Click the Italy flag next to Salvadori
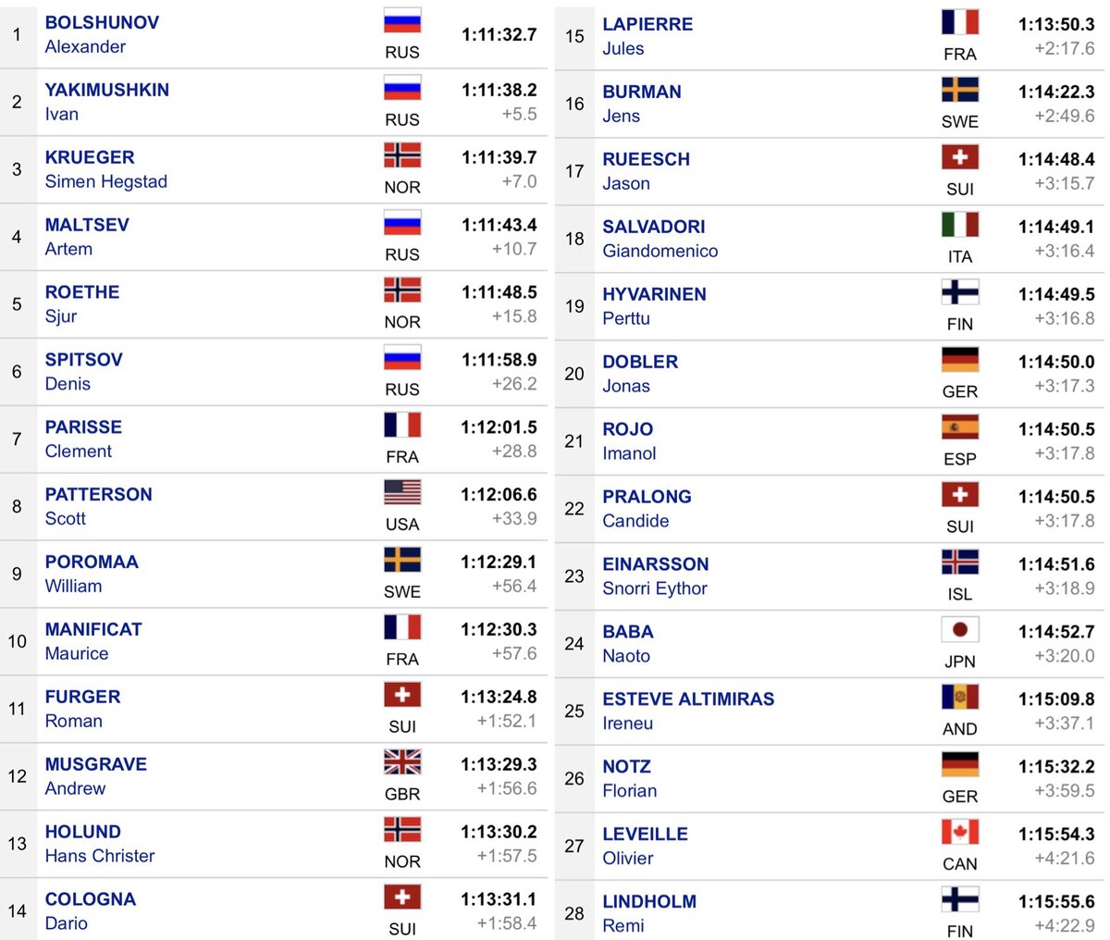This screenshot has height=940, width=1110. [960, 225]
